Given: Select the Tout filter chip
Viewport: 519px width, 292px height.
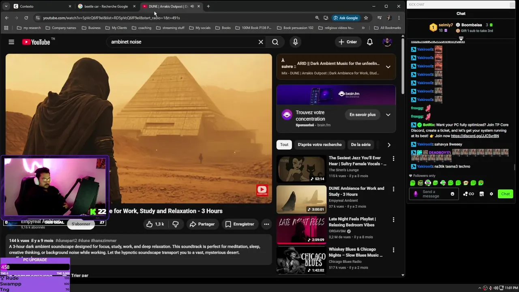Looking at the screenshot, I should point(284,145).
